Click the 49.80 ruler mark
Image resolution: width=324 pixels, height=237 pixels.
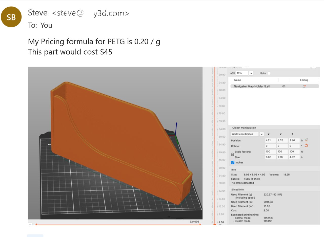(x=222, y=153)
